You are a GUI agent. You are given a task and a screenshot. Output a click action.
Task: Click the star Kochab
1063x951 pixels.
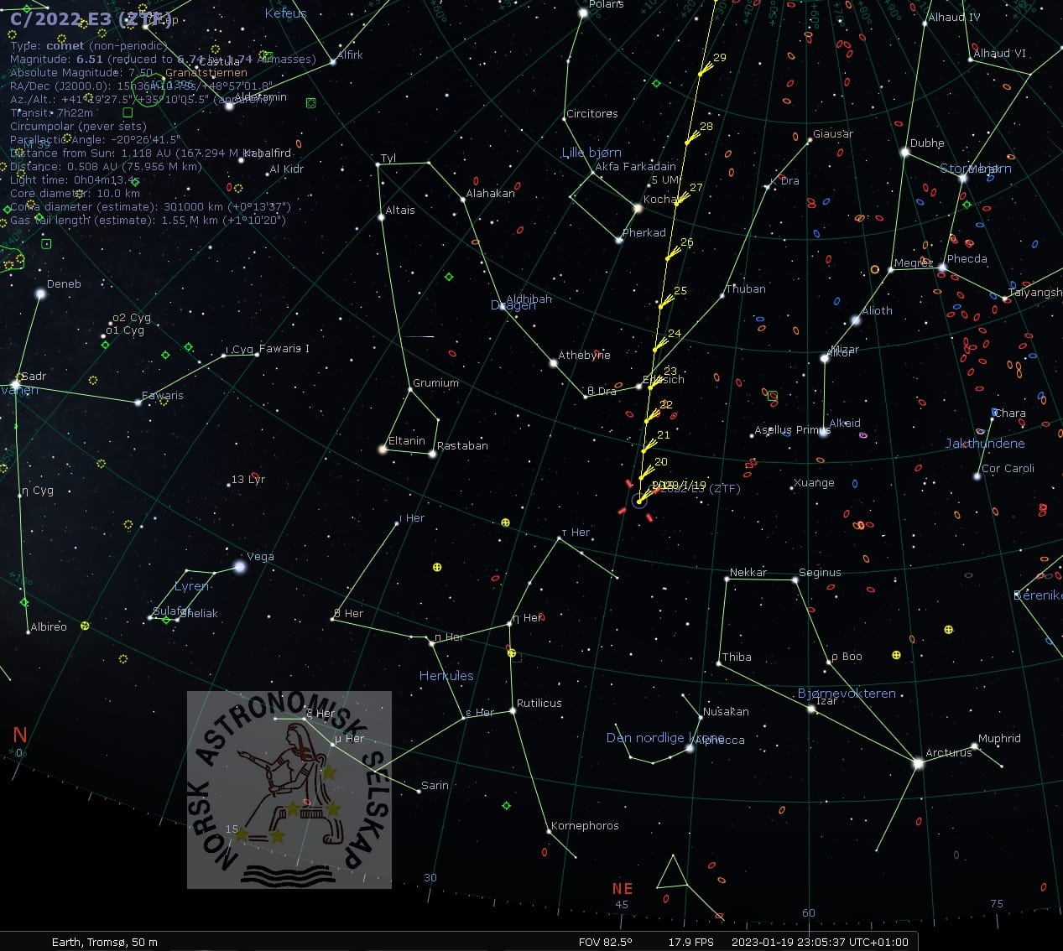coord(638,208)
